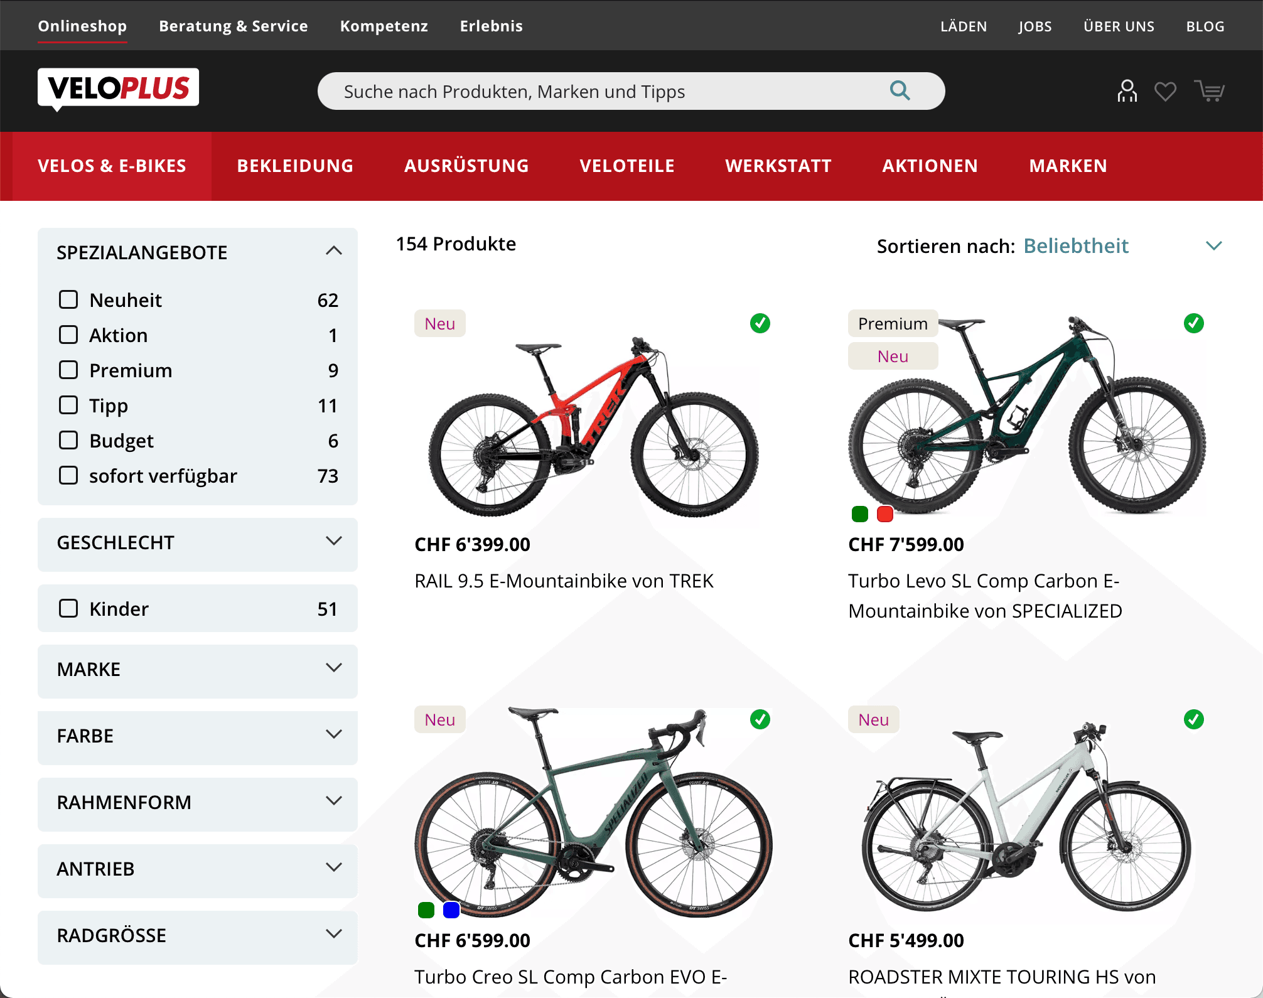Image resolution: width=1263 pixels, height=998 pixels.
Task: Enable the Neuheit filter checkbox
Action: pyautogui.click(x=68, y=299)
